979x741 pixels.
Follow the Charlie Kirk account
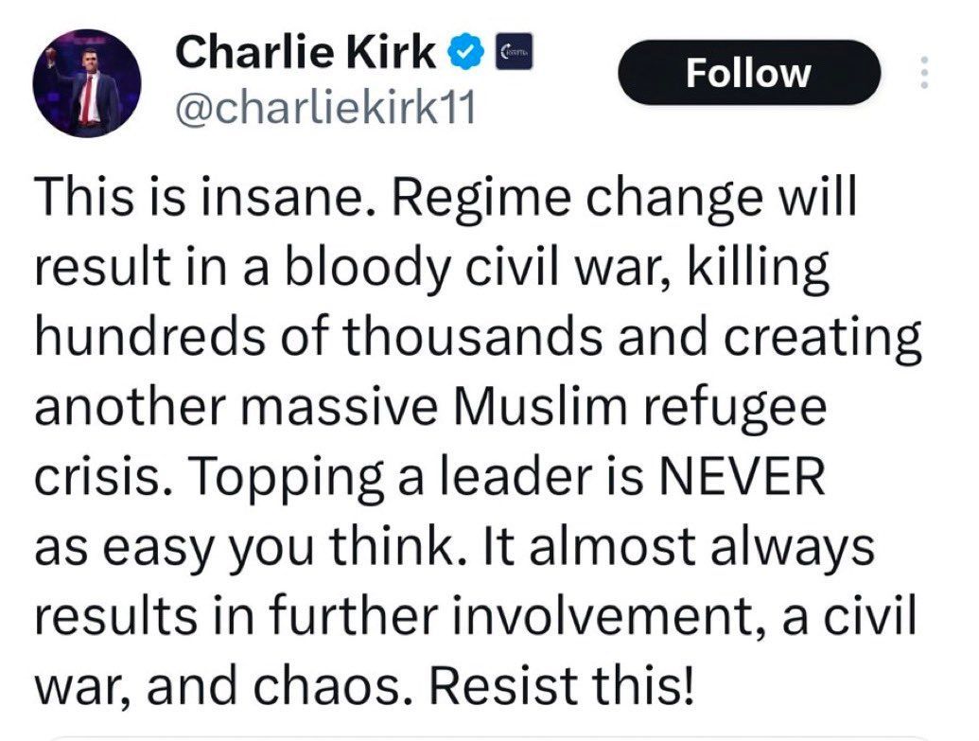(748, 73)
